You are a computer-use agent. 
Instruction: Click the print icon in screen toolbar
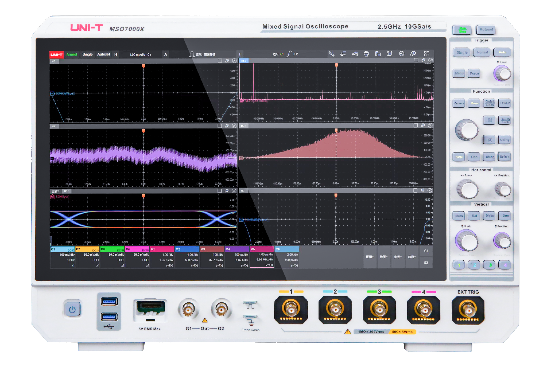coord(366,54)
